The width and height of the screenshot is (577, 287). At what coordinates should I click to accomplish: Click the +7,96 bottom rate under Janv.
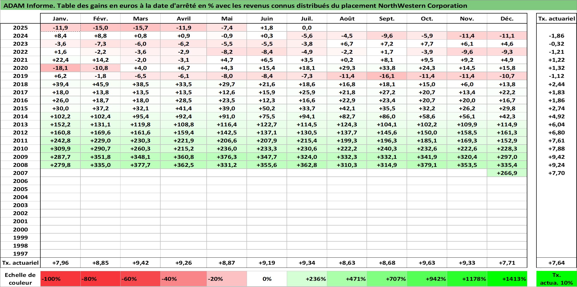coord(60,263)
